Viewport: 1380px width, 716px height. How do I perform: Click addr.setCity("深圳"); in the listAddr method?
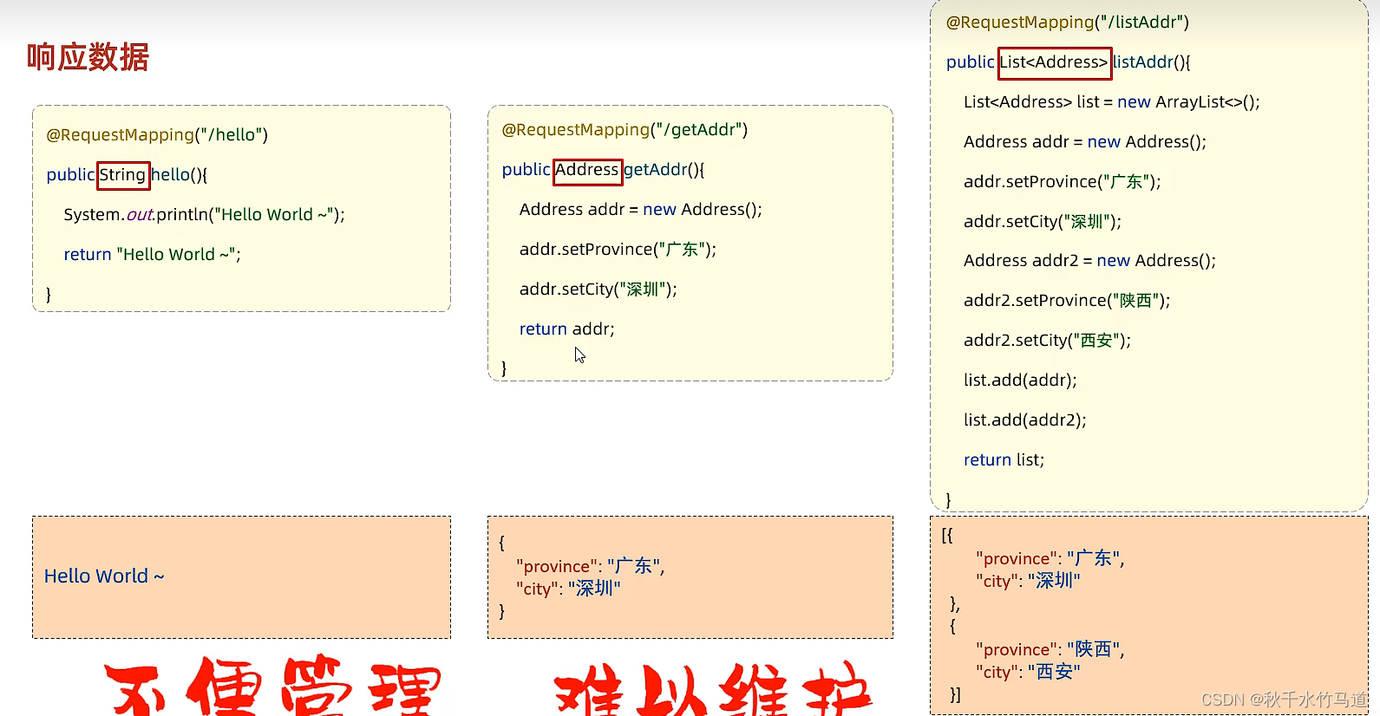pos(1042,222)
